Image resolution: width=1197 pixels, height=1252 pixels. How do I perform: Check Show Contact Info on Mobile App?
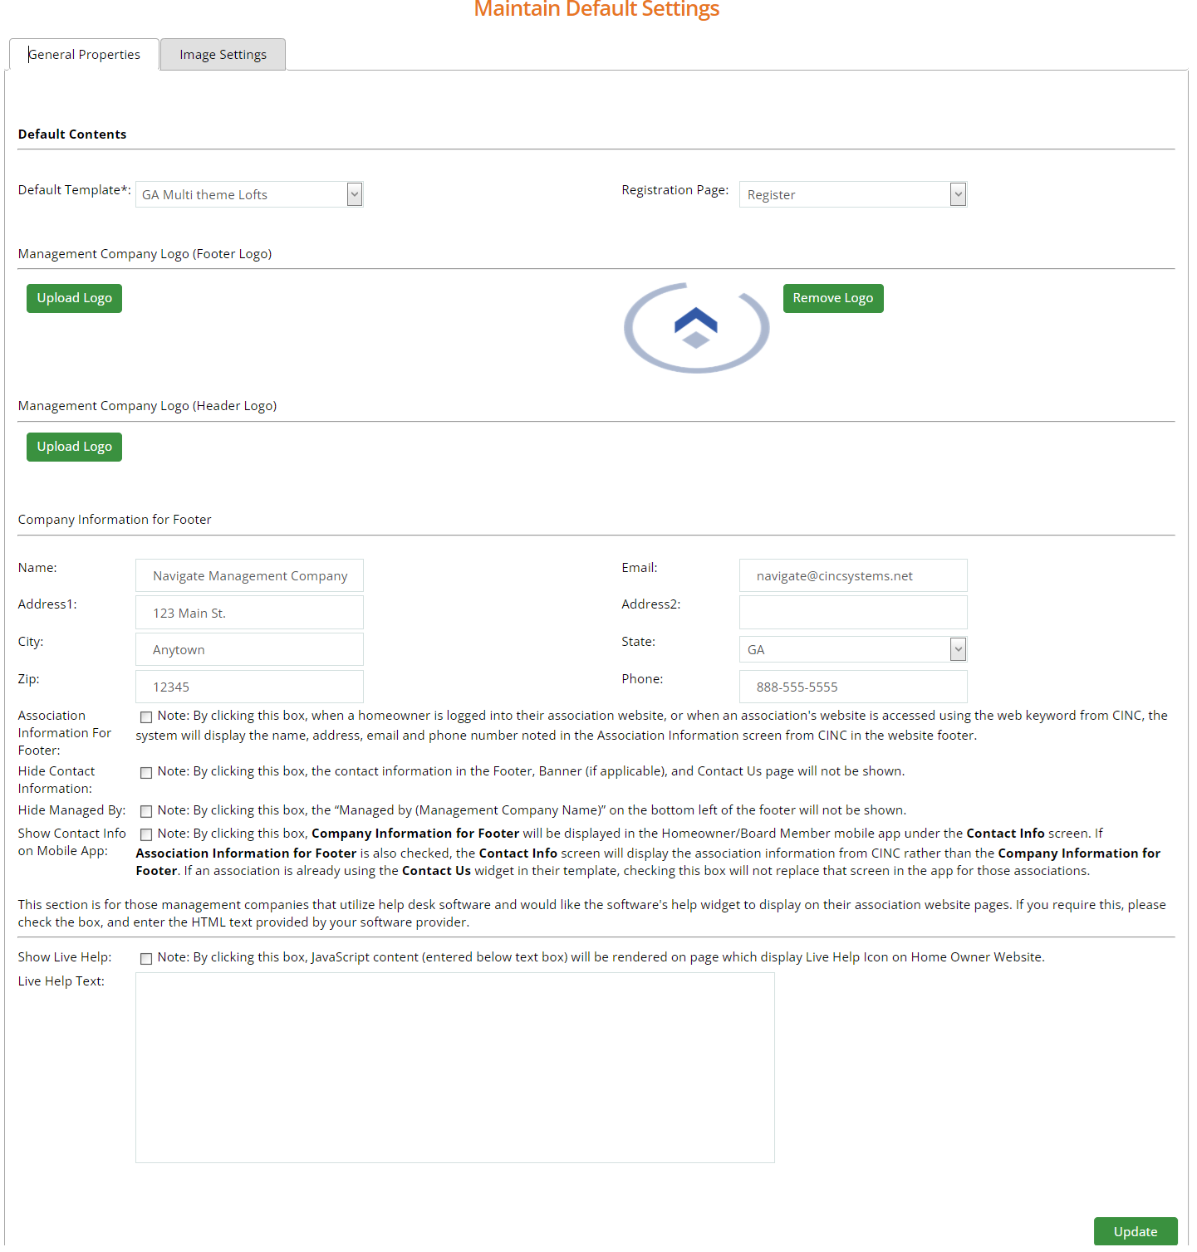click(x=146, y=834)
